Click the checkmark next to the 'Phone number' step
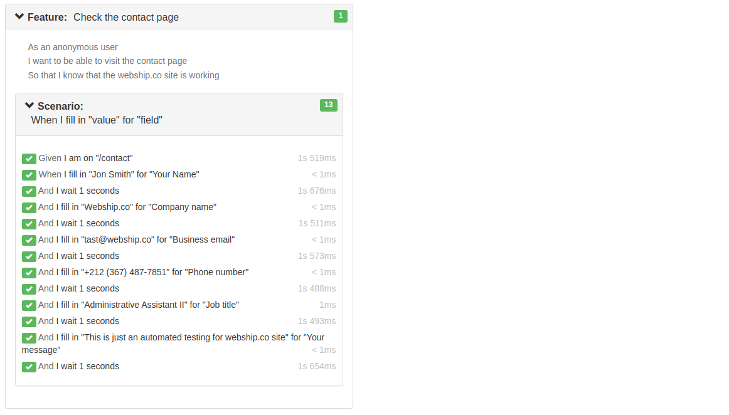Viewport: 729px width, 415px height. pos(29,273)
